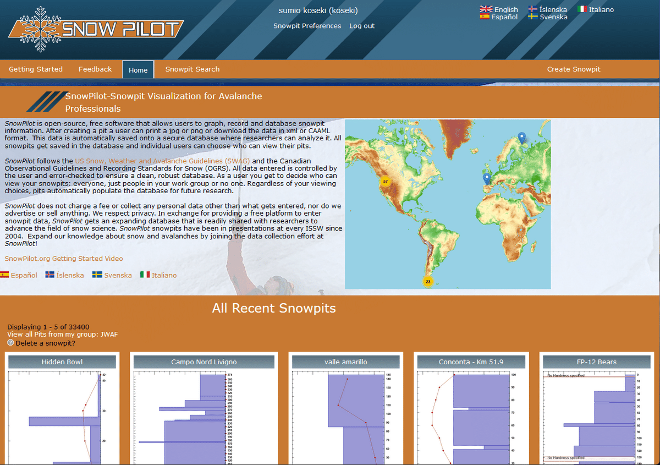Click the Español link below the intro text
660x465 pixels.
tap(24, 275)
